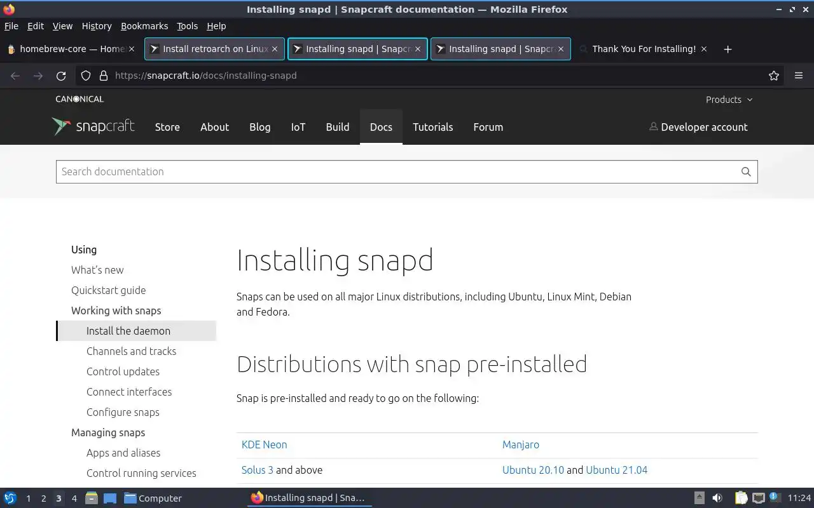Open the volume control in the tray
The width and height of the screenshot is (814, 508).
[717, 498]
